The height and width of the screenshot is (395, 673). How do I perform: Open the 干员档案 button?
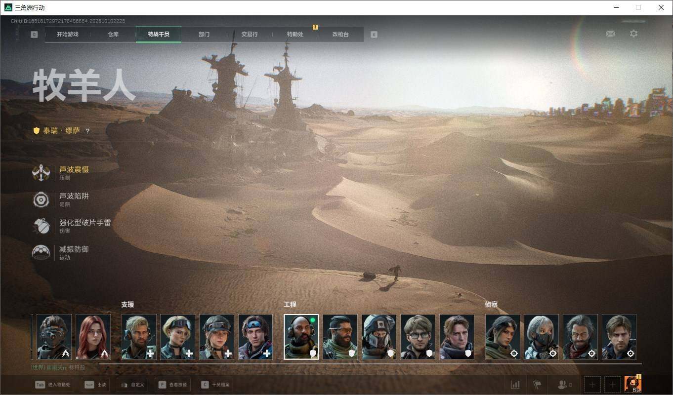point(216,385)
